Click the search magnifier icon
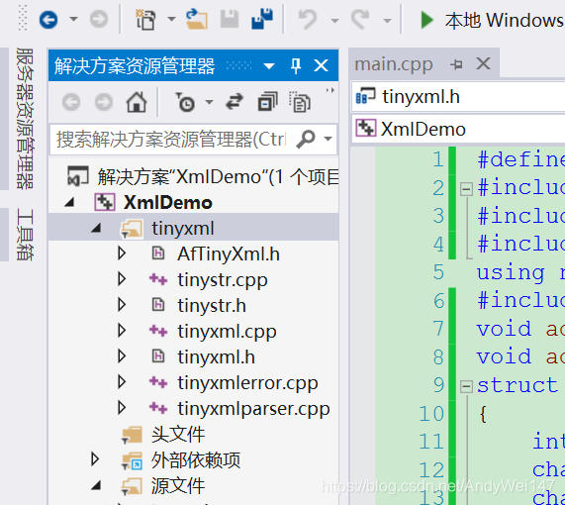The width and height of the screenshot is (565, 505). (x=306, y=140)
